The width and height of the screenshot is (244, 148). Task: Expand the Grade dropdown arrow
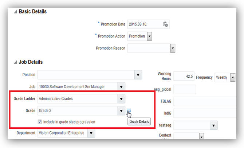pyautogui.click(x=121, y=110)
